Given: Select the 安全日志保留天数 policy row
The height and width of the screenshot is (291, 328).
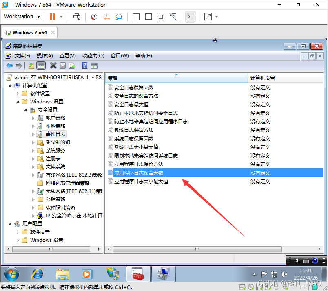Looking at the screenshot, I should tap(214, 87).
